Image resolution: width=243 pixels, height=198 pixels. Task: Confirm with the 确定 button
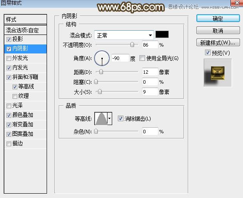[x=218, y=19]
